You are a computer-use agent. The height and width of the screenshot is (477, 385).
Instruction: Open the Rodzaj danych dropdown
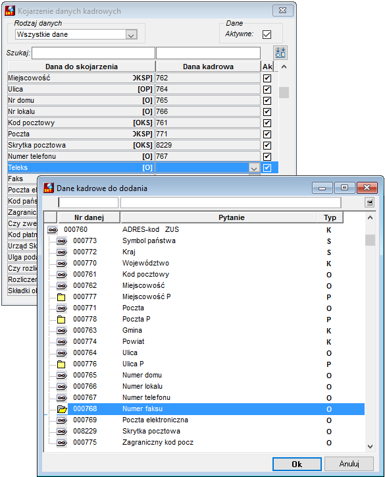click(x=131, y=35)
